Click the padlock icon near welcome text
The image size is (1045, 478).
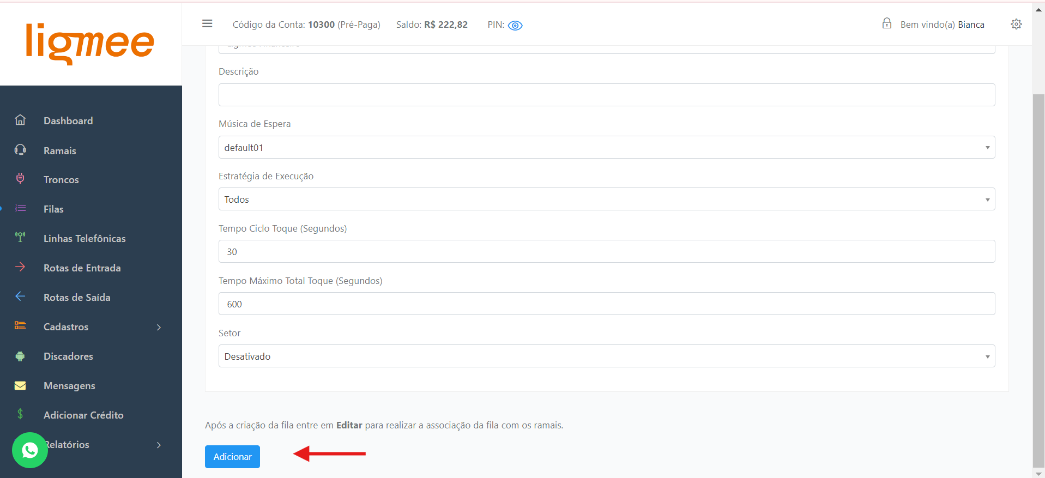tap(887, 23)
